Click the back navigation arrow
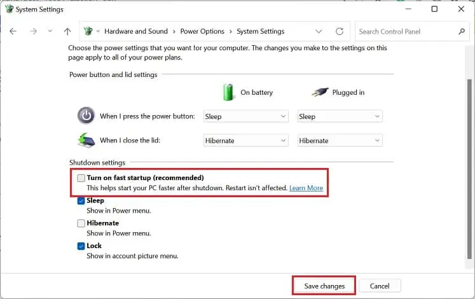 [13, 31]
